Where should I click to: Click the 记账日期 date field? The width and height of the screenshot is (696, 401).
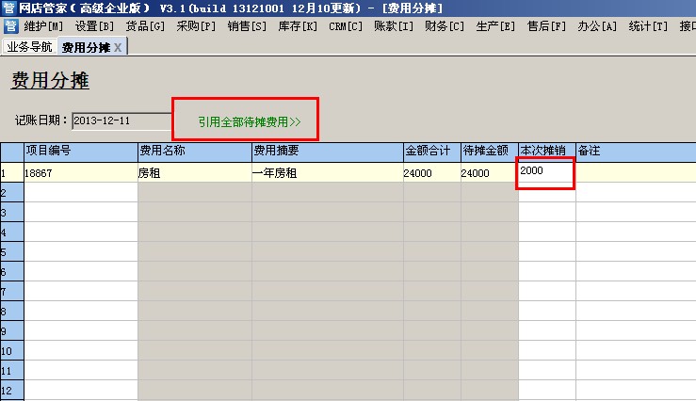click(x=121, y=120)
